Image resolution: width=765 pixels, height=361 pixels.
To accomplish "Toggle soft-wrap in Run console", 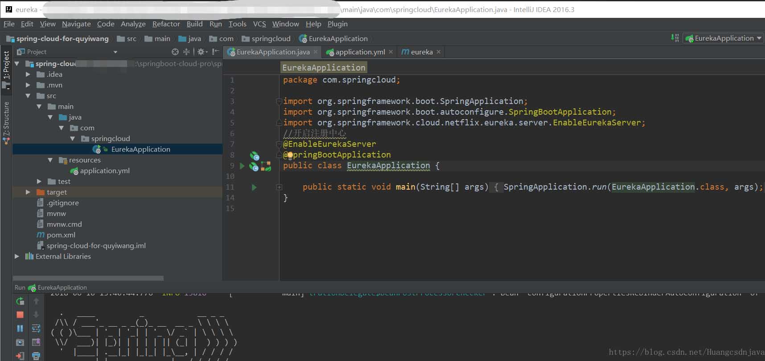I will (x=36, y=328).
